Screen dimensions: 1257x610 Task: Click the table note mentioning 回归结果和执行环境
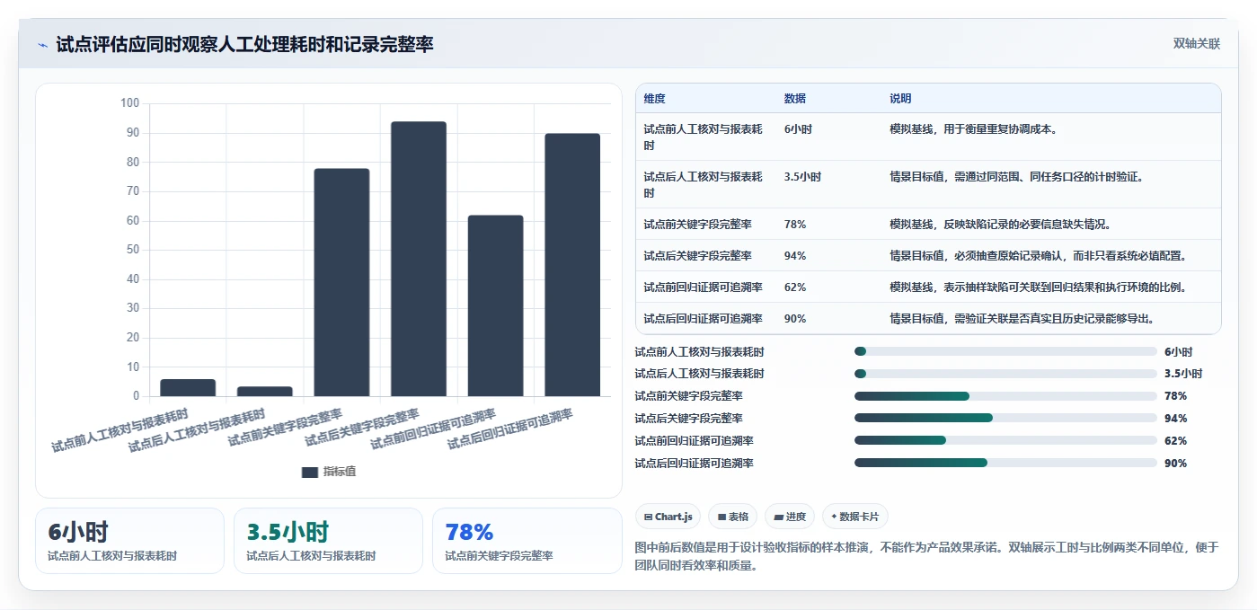click(1038, 287)
